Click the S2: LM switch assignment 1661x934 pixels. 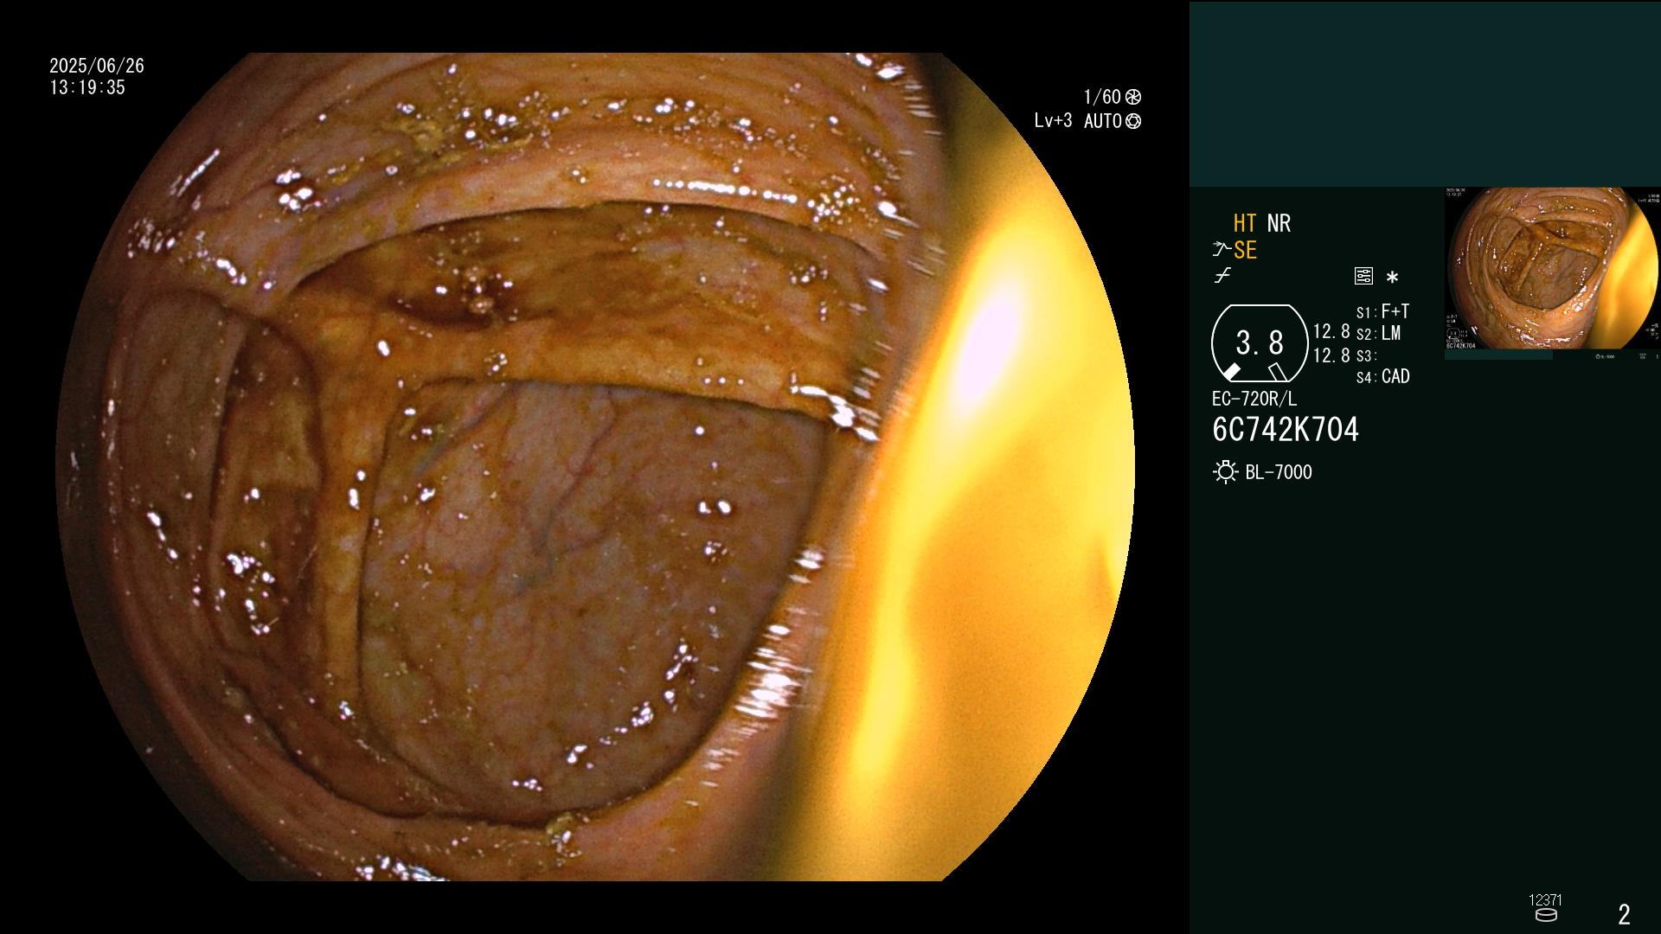click(x=1378, y=333)
